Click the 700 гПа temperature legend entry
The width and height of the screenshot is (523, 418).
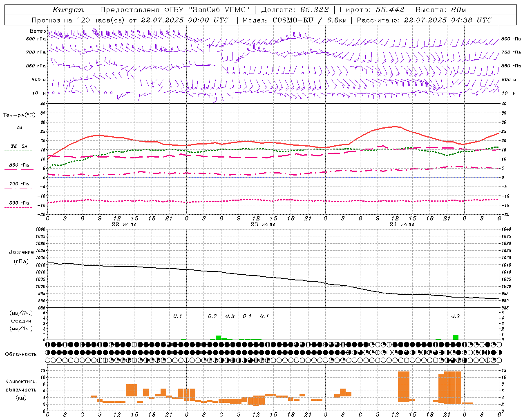[19, 184]
